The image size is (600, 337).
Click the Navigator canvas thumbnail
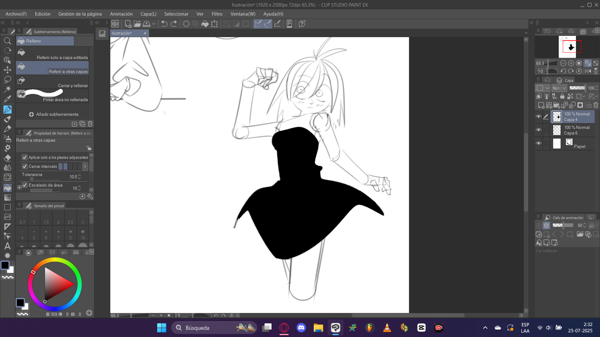click(x=567, y=47)
